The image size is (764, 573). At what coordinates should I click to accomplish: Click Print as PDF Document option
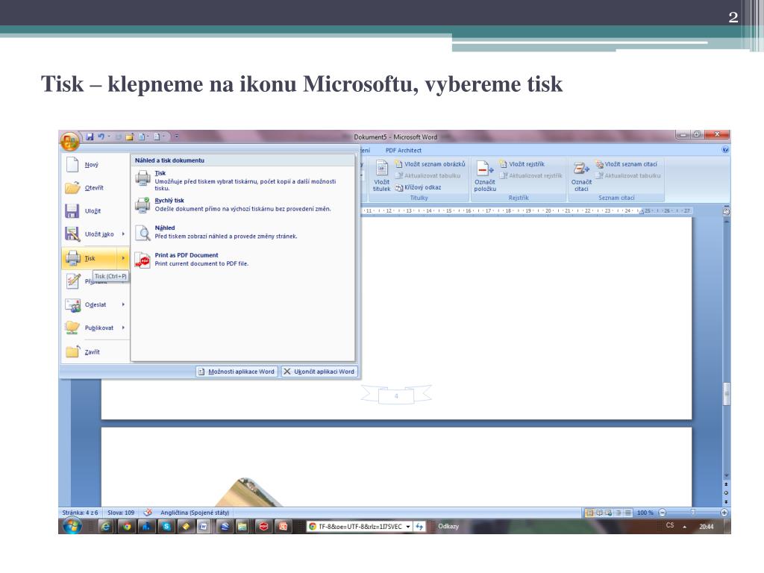point(243,259)
